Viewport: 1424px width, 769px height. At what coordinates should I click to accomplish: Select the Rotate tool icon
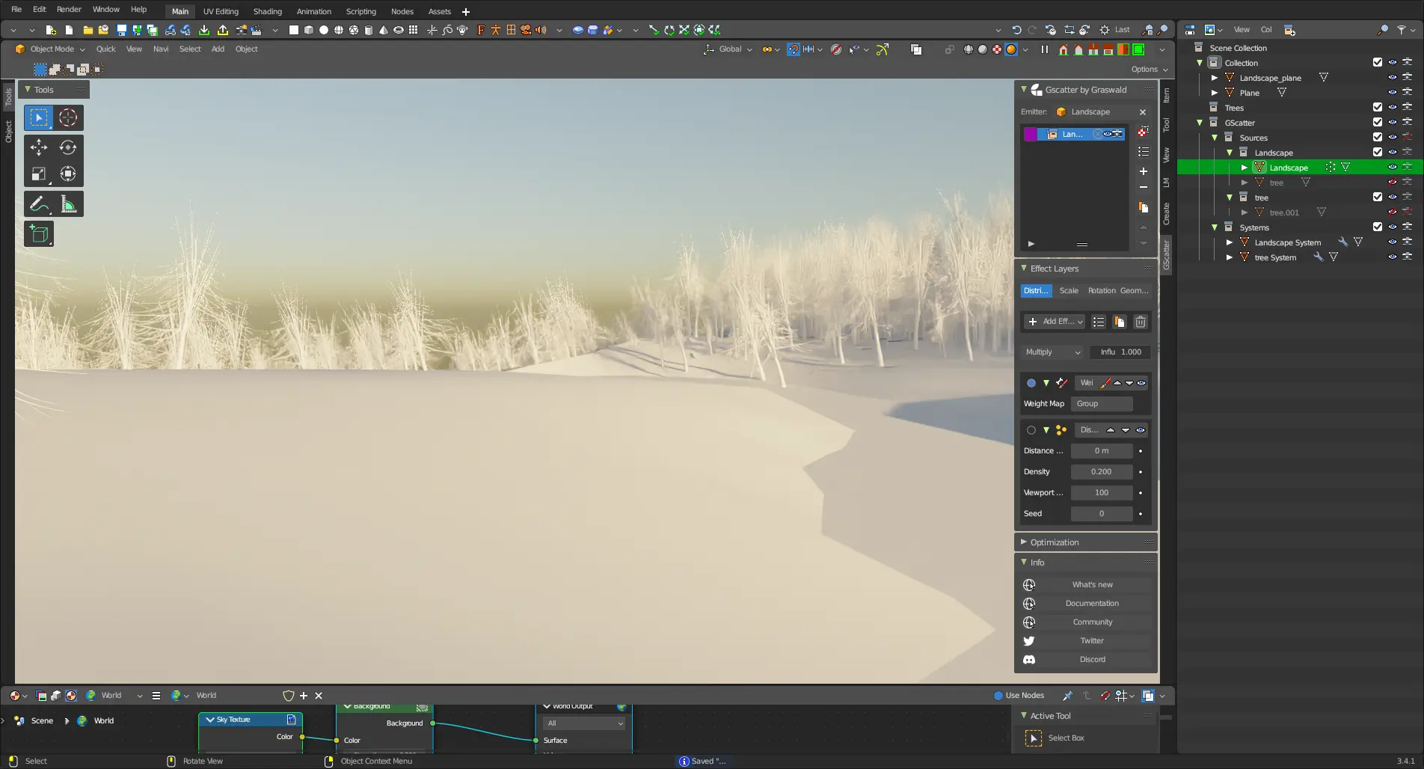point(68,147)
